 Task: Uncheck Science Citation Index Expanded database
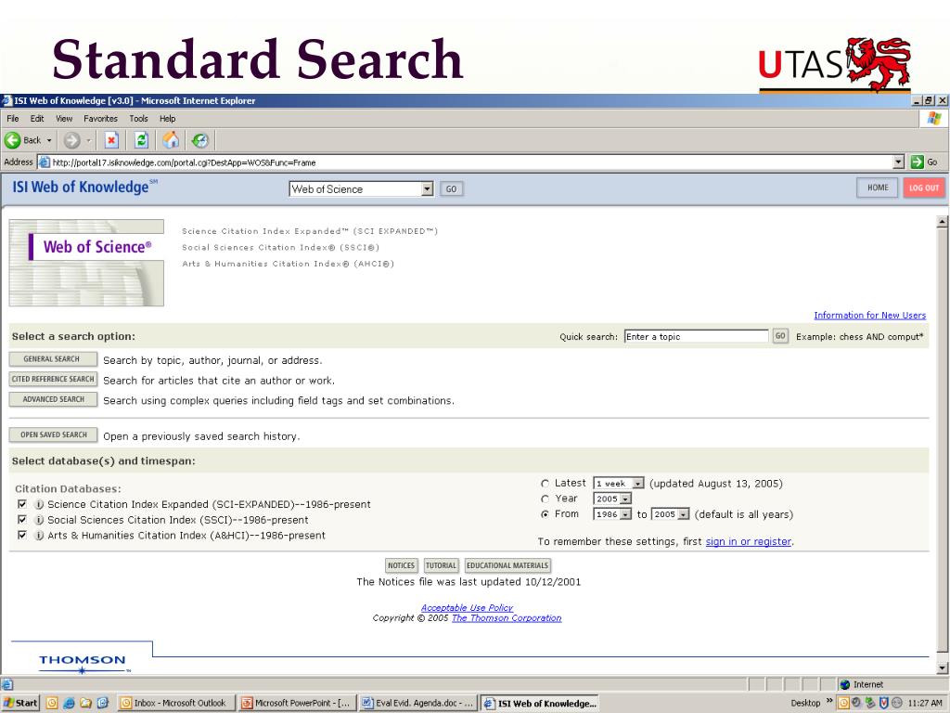[x=22, y=504]
